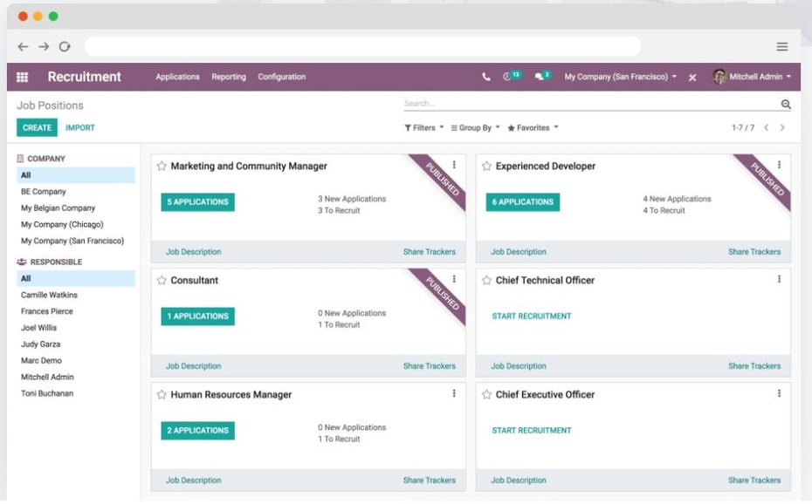
Task: Open the chat messages icon
Action: click(540, 77)
